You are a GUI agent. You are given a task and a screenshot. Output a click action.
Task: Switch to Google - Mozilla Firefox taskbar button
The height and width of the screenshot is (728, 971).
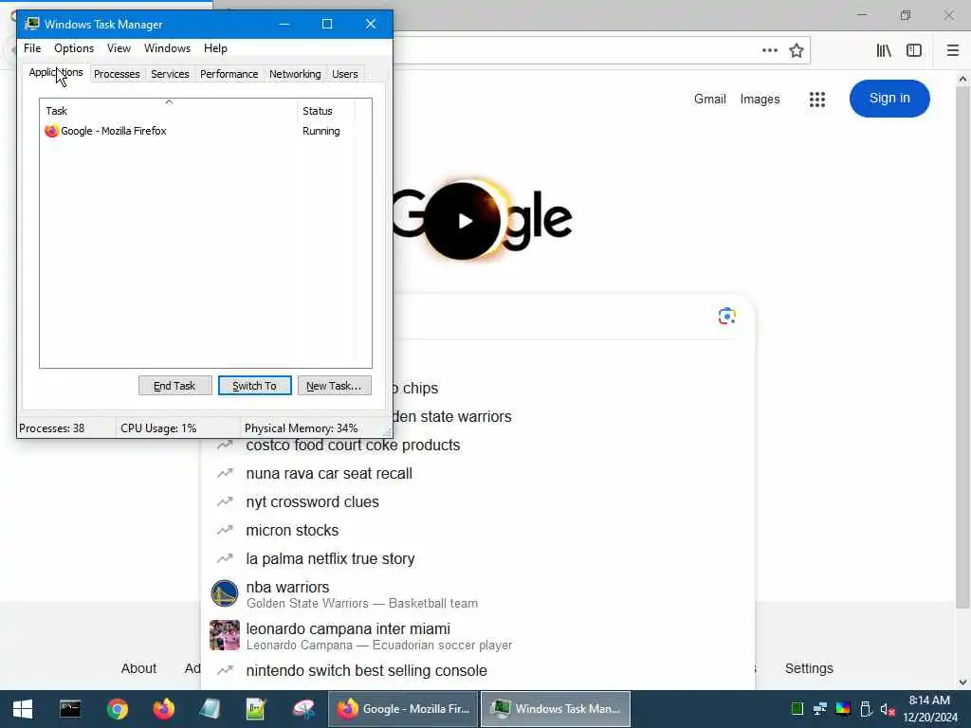(x=403, y=709)
